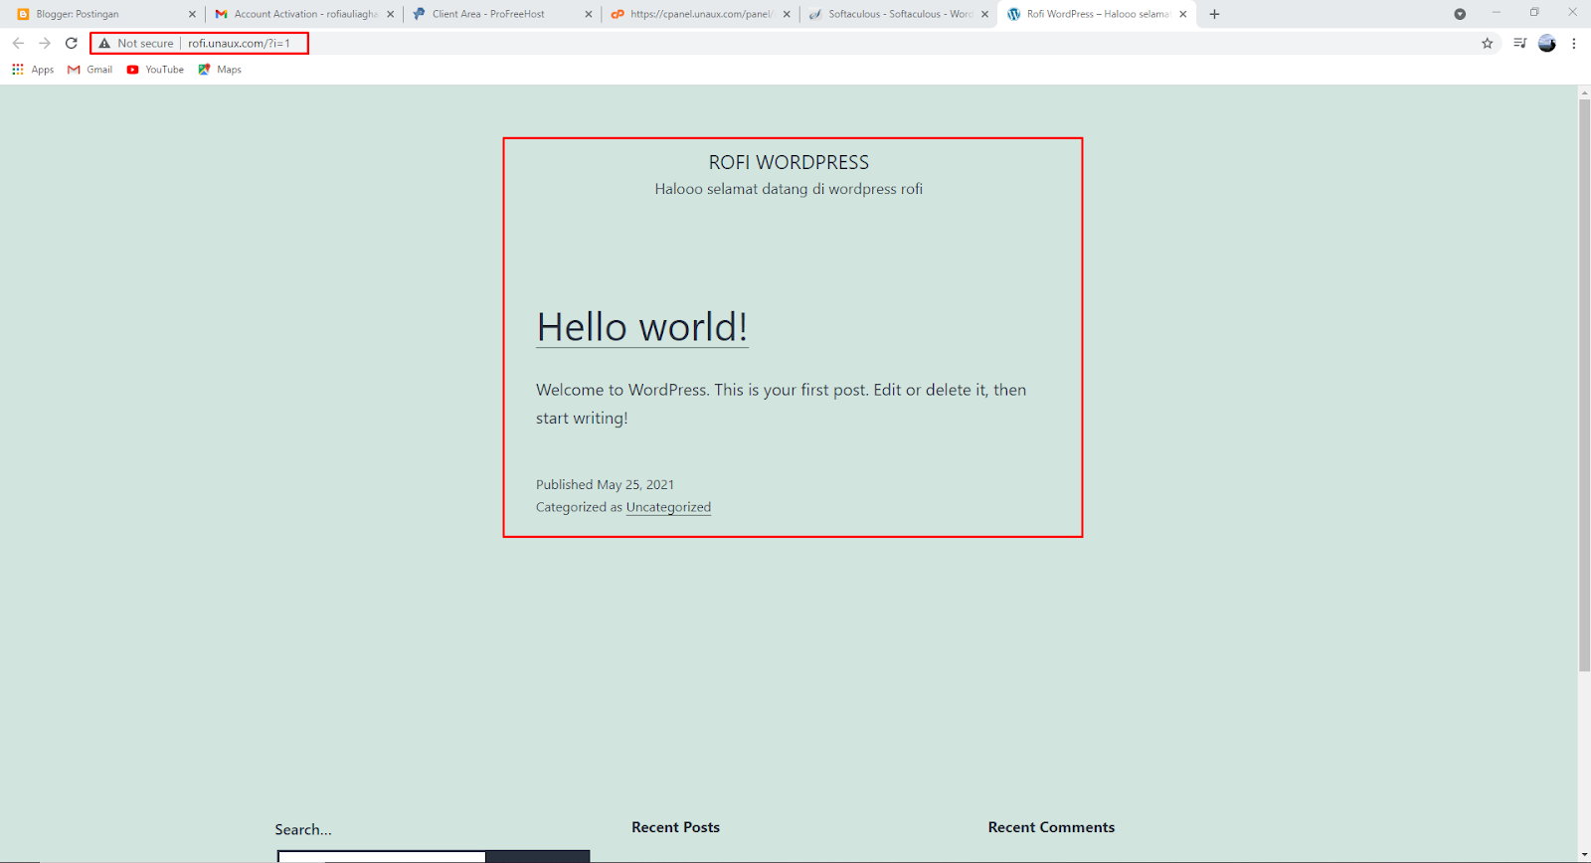Bookmark this page with the star icon
The image size is (1591, 863).
click(x=1488, y=43)
